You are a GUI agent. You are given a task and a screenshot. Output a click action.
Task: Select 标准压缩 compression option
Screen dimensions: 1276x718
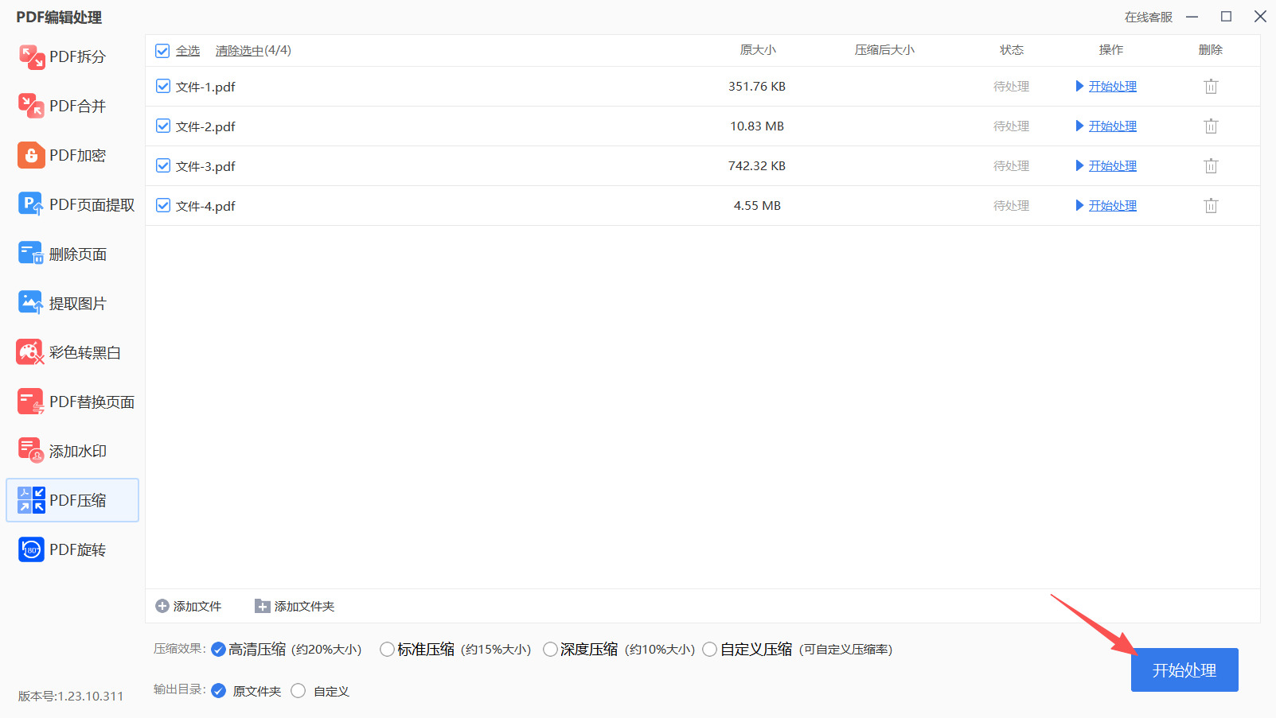point(387,650)
